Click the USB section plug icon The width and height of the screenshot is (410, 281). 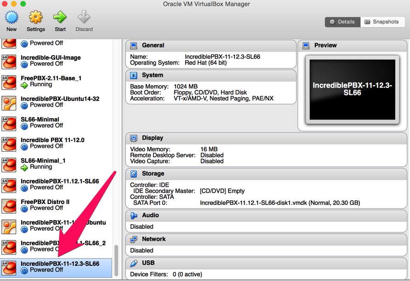coord(134,263)
